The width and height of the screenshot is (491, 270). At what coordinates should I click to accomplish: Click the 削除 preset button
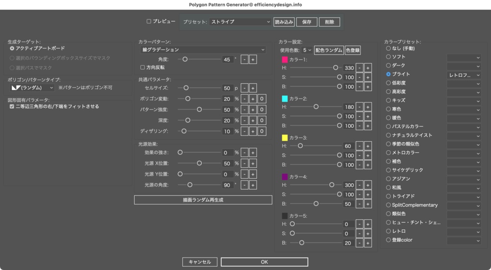tap(329, 22)
